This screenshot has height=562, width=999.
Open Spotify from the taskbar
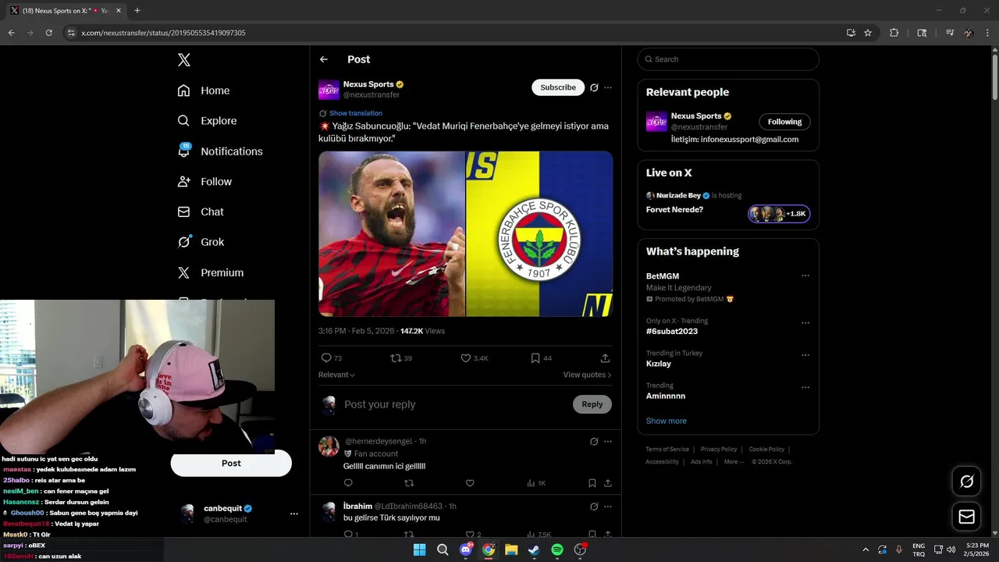[557, 550]
